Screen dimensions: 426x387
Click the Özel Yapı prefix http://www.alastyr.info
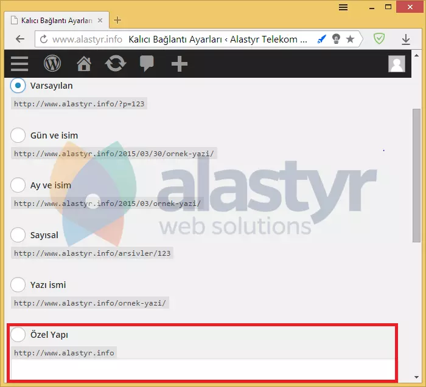coord(64,353)
